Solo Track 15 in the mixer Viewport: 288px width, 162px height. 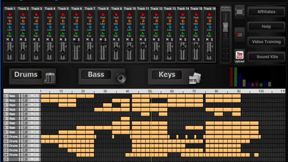(198, 40)
